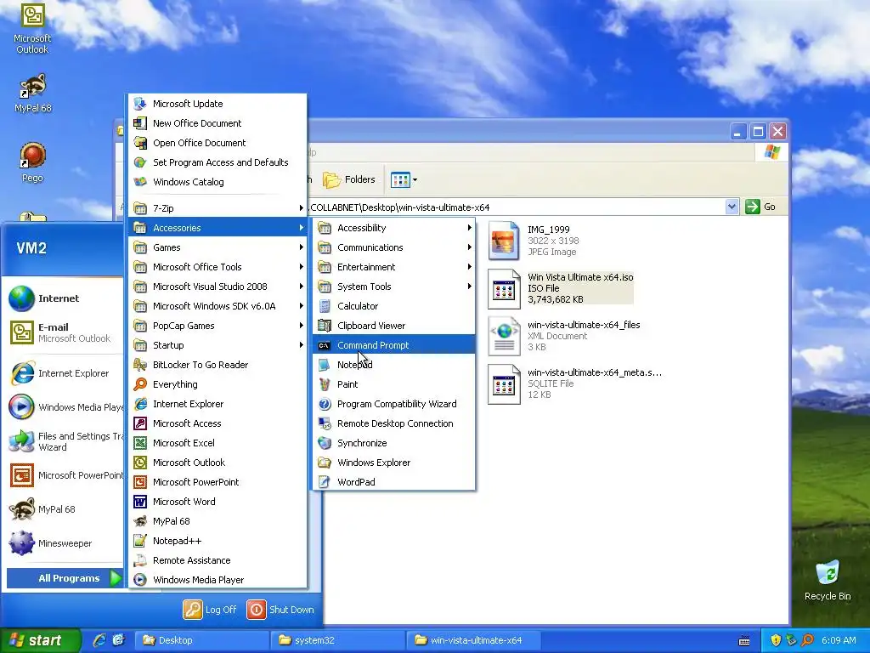Select Pego desktop shortcut

(32, 162)
